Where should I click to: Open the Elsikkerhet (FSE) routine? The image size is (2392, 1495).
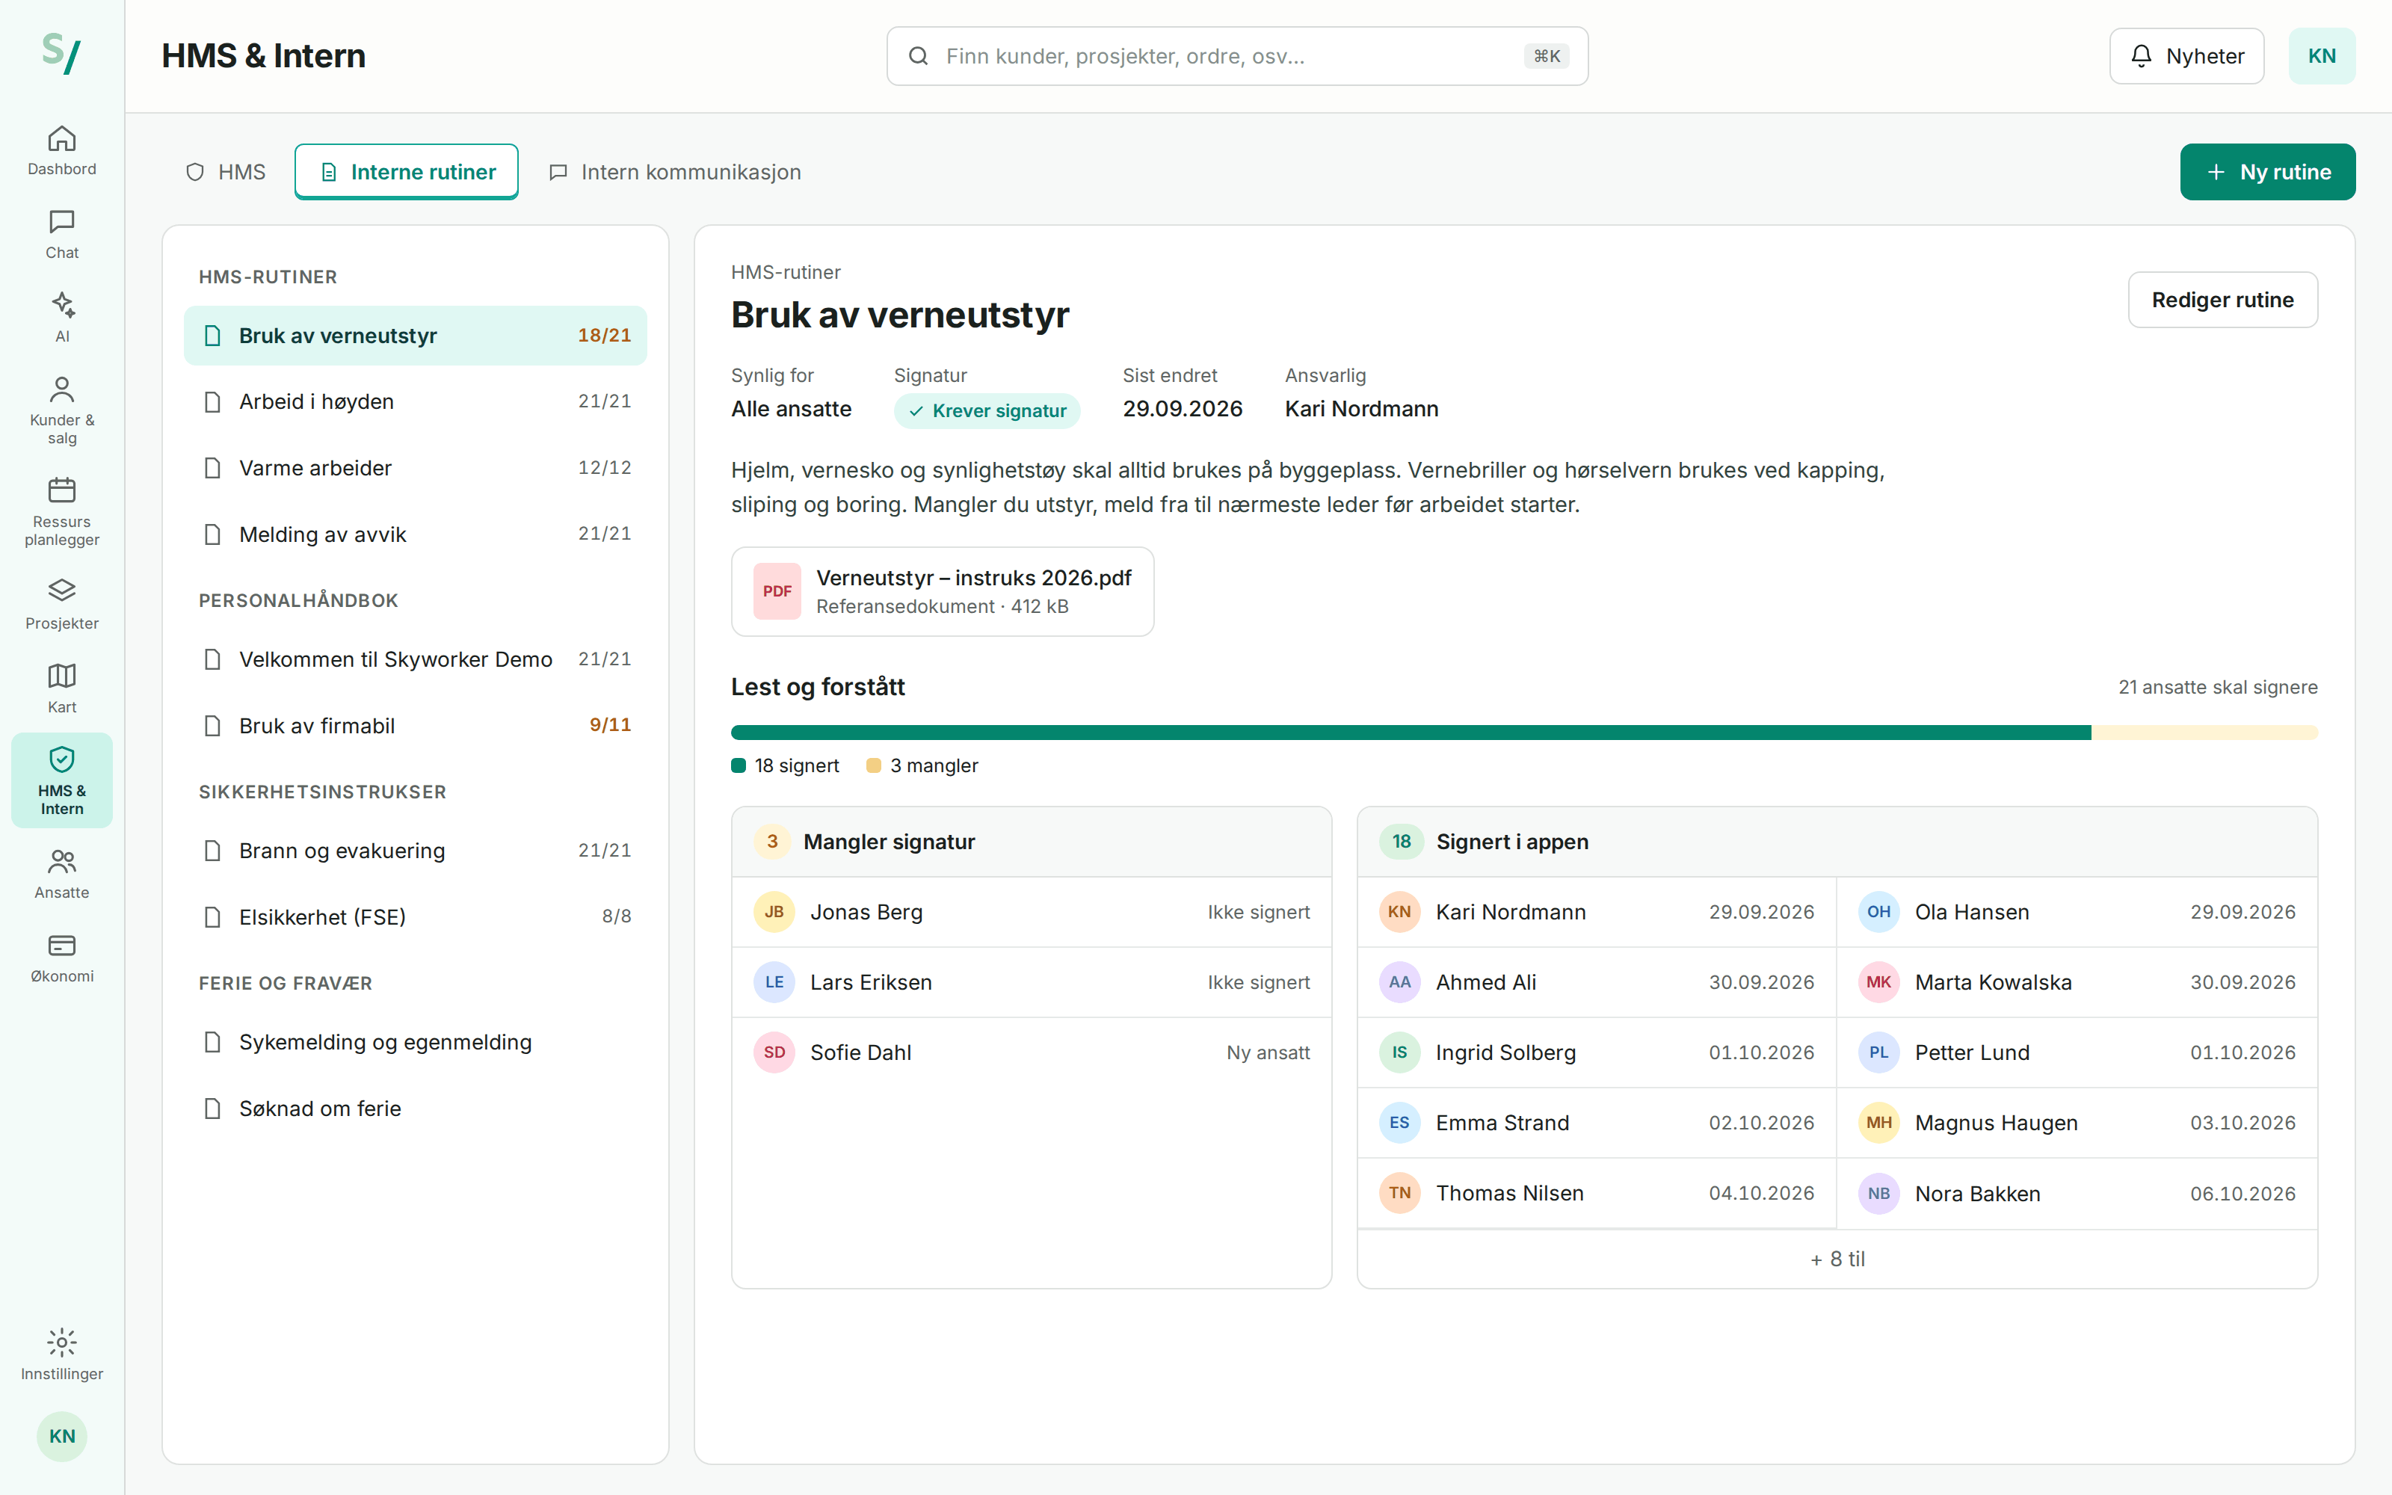click(x=415, y=916)
